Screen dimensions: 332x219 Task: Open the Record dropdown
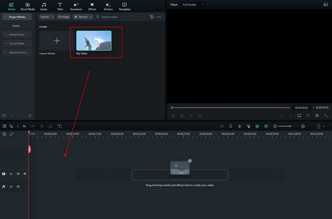83,17
